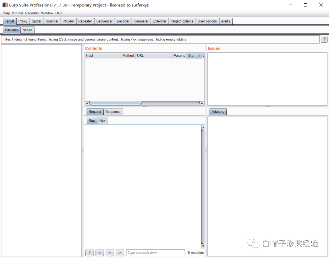Switch to the Proxy tab

coord(23,21)
